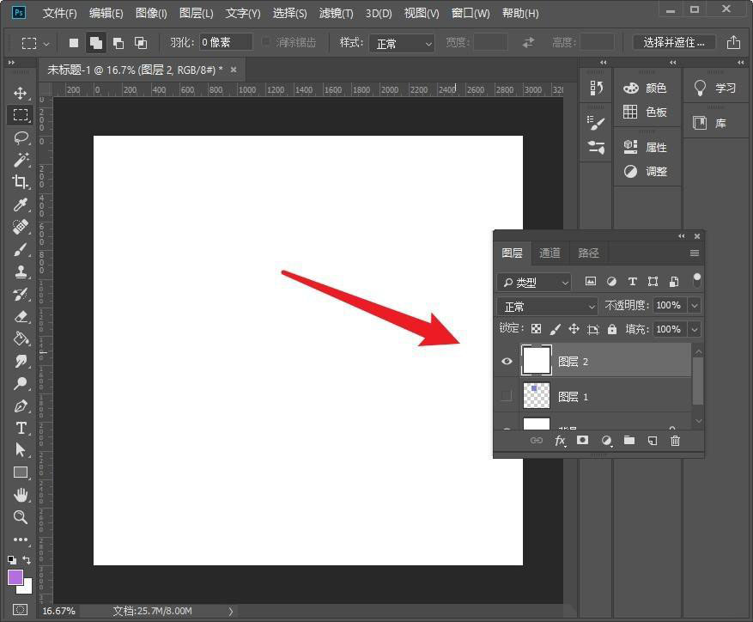Hide 图层 2 using its eye icon
This screenshot has width=753, height=622.
coord(507,362)
